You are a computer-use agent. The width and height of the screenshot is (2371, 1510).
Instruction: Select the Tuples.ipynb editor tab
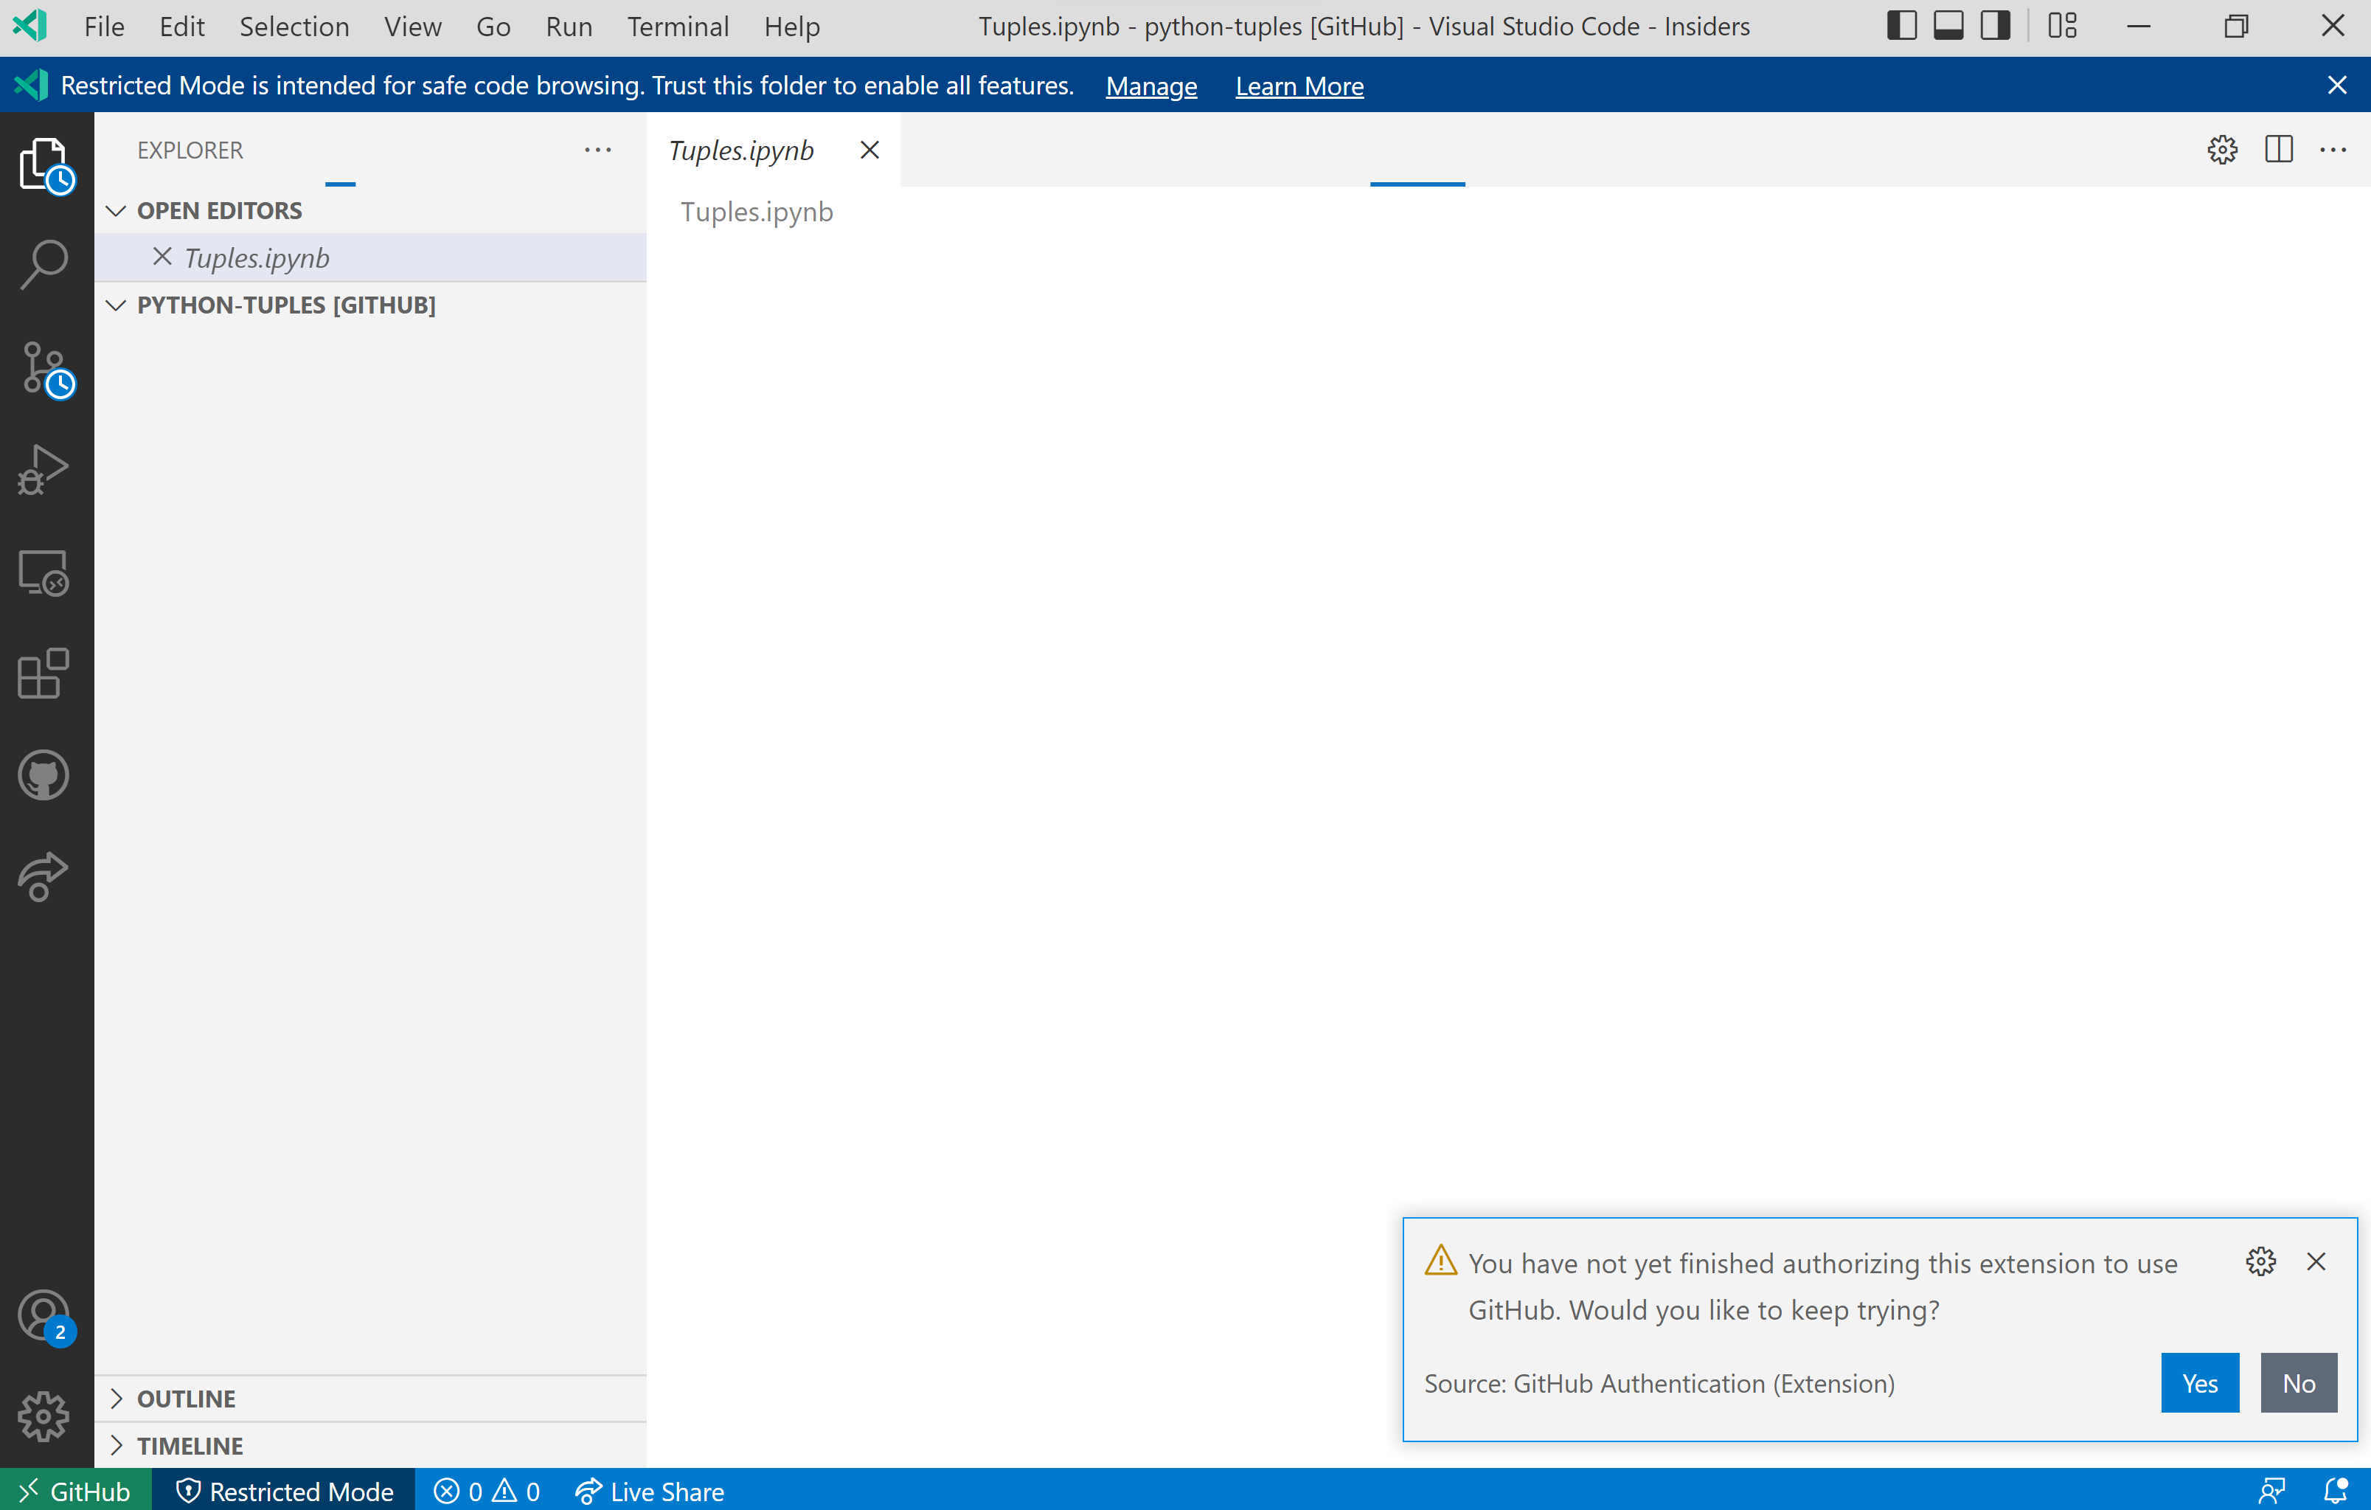point(741,150)
